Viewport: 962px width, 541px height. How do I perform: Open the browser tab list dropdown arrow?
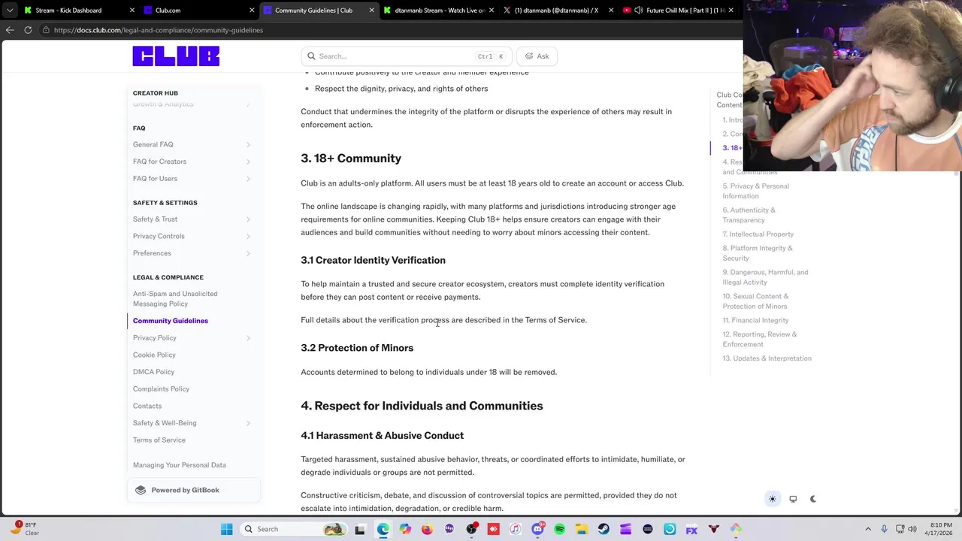click(x=9, y=11)
